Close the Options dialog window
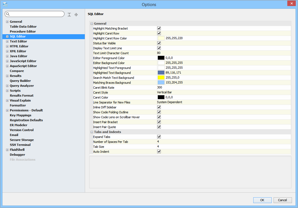The height and width of the screenshot is (208, 298). click(291, 3)
